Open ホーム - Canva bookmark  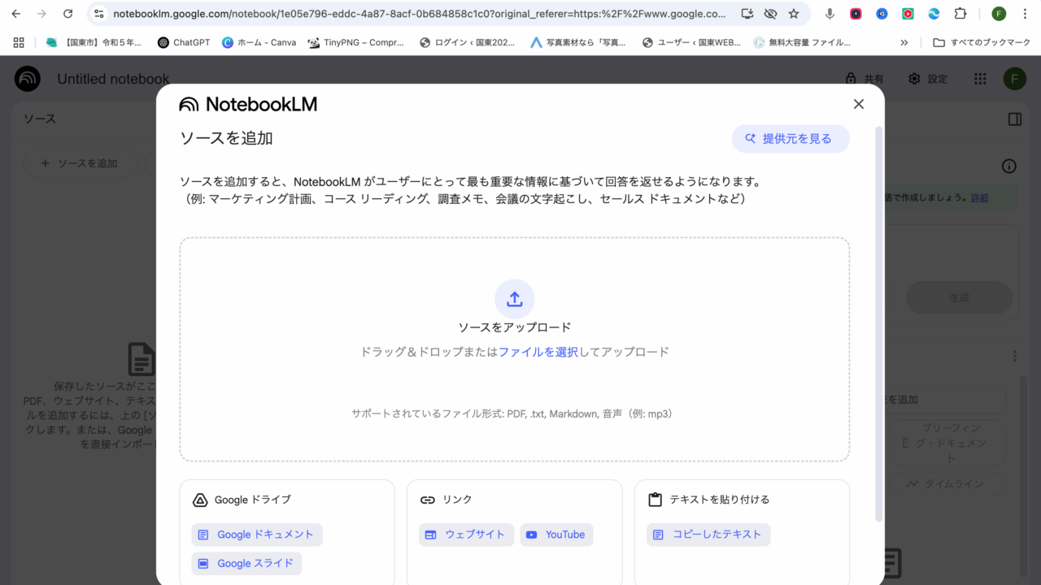point(259,42)
